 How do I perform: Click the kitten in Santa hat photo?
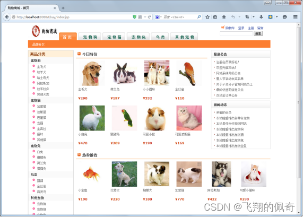254,174
